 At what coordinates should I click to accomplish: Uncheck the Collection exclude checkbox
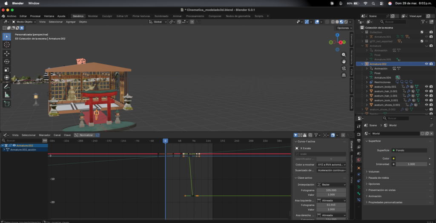point(422,32)
